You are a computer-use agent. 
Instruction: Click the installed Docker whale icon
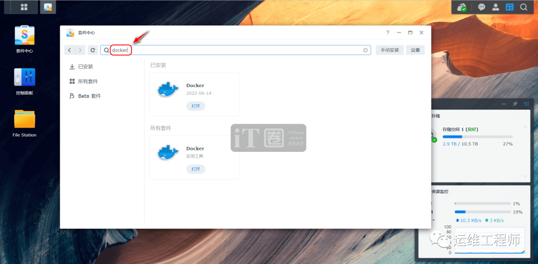[168, 89]
